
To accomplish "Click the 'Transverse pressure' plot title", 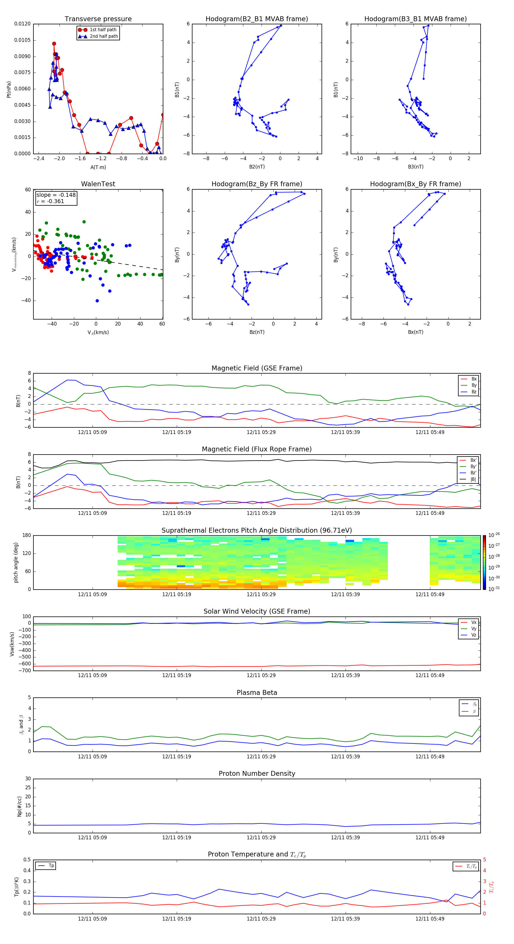I will [98, 19].
